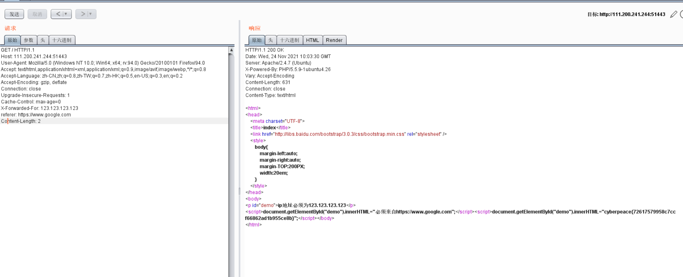683x277 pixels.
Task: Click the request panel scrollbar track
Action: point(231,162)
